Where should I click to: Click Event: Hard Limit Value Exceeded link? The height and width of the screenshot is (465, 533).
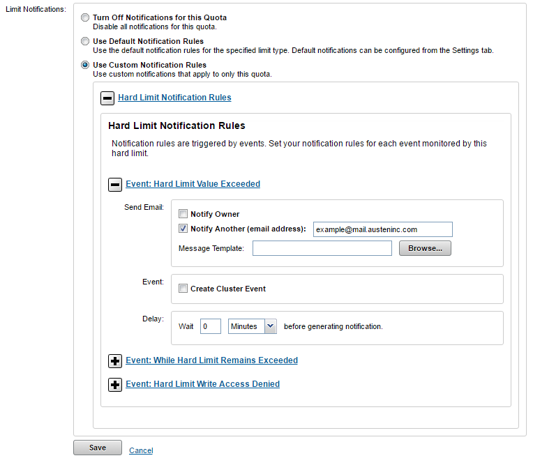pyautogui.click(x=193, y=184)
